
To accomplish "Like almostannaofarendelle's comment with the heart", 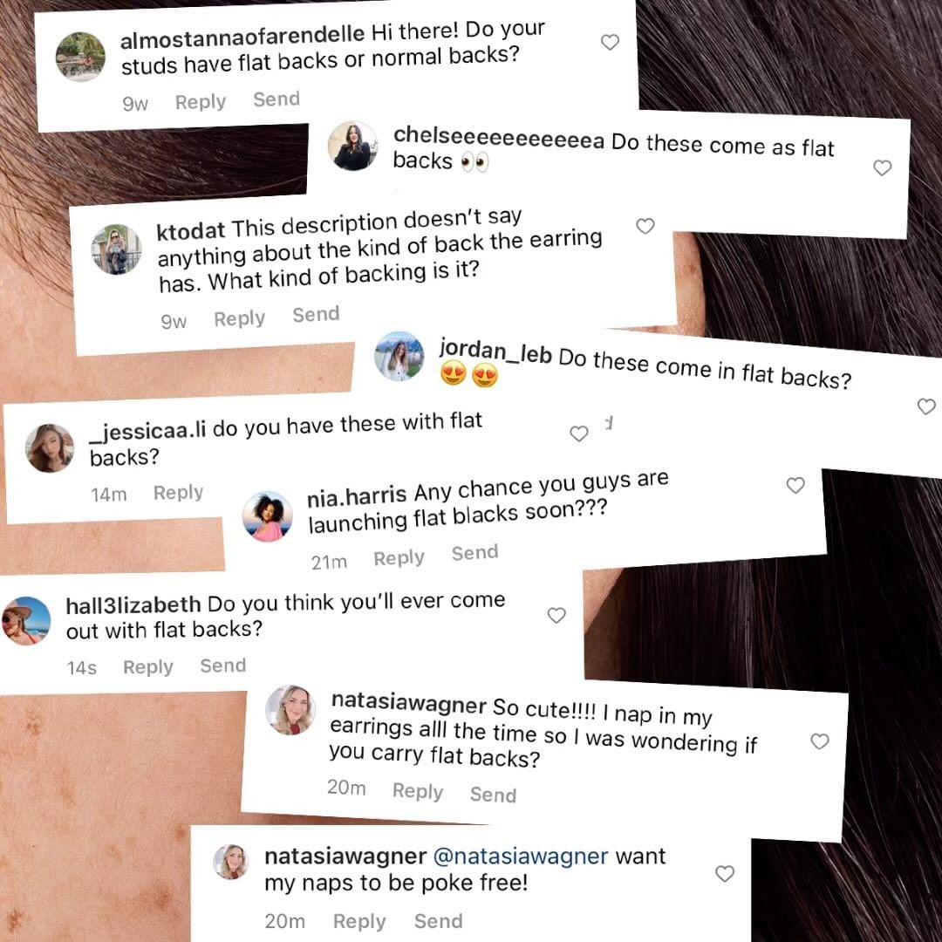I will (610, 42).
